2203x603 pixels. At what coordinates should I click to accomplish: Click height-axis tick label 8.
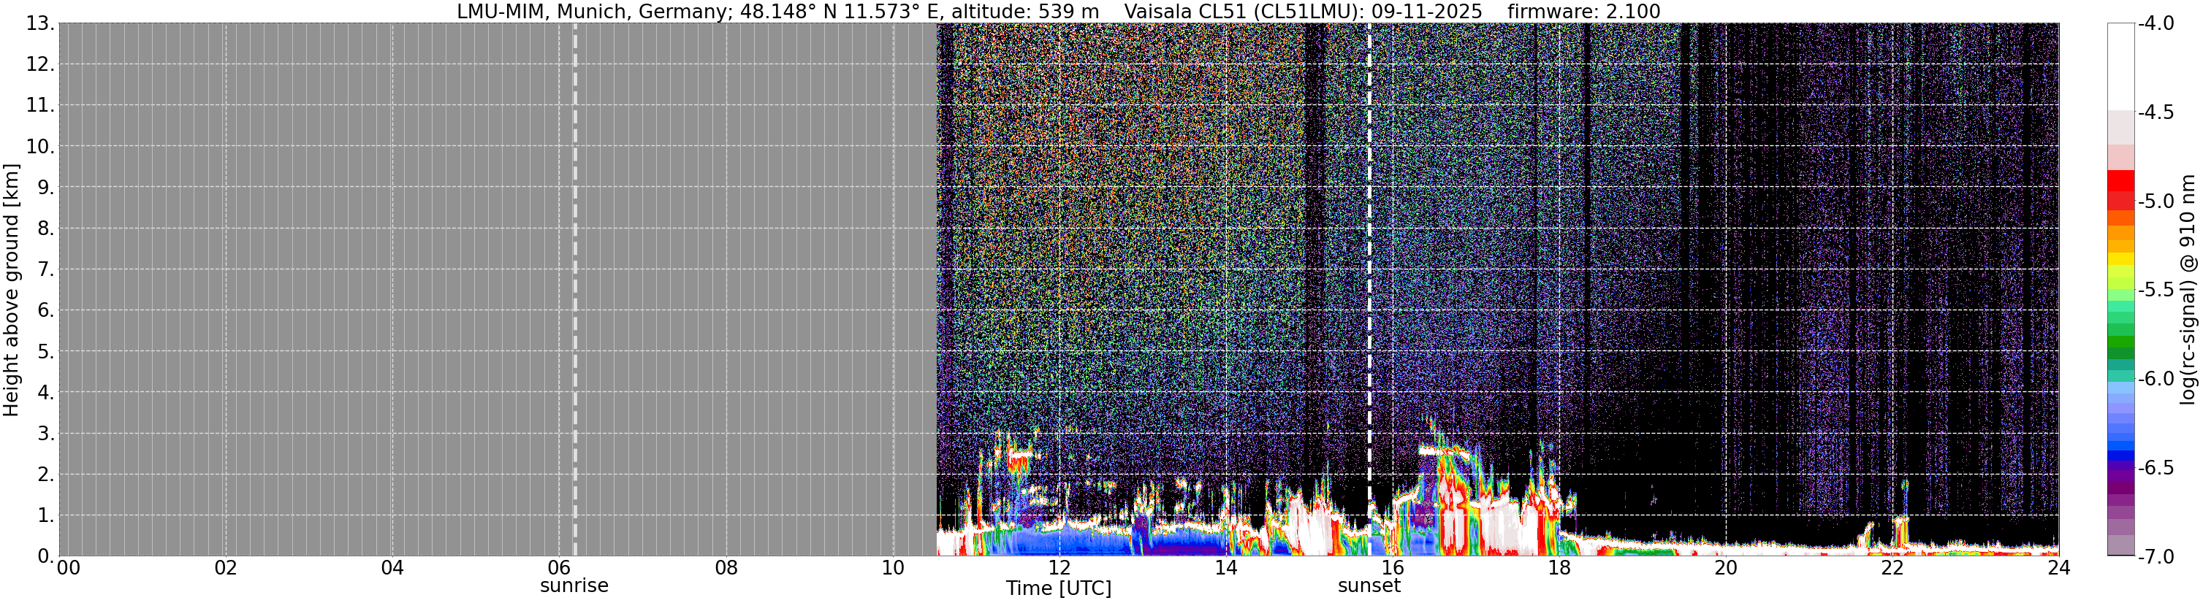coord(45,229)
